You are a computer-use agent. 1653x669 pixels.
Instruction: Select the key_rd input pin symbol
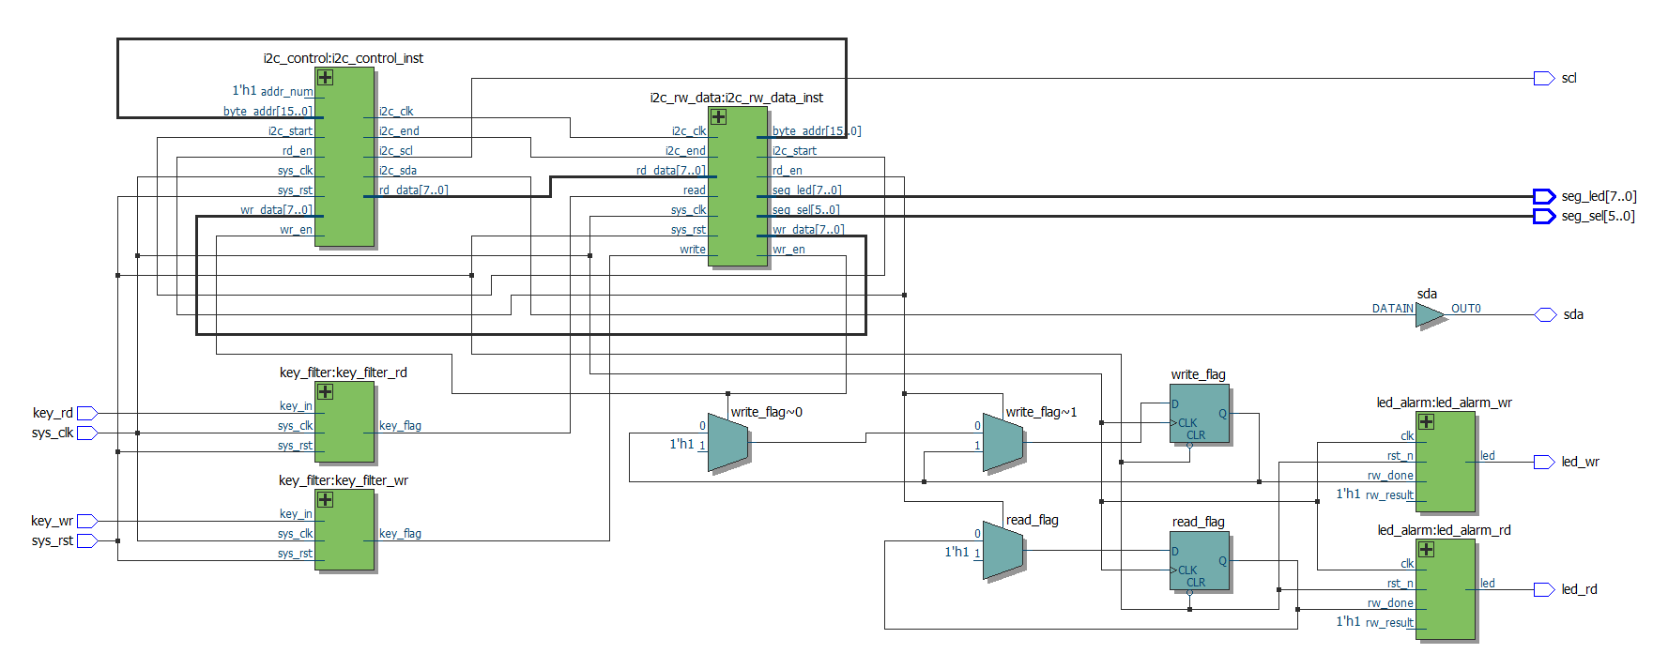coord(87,413)
